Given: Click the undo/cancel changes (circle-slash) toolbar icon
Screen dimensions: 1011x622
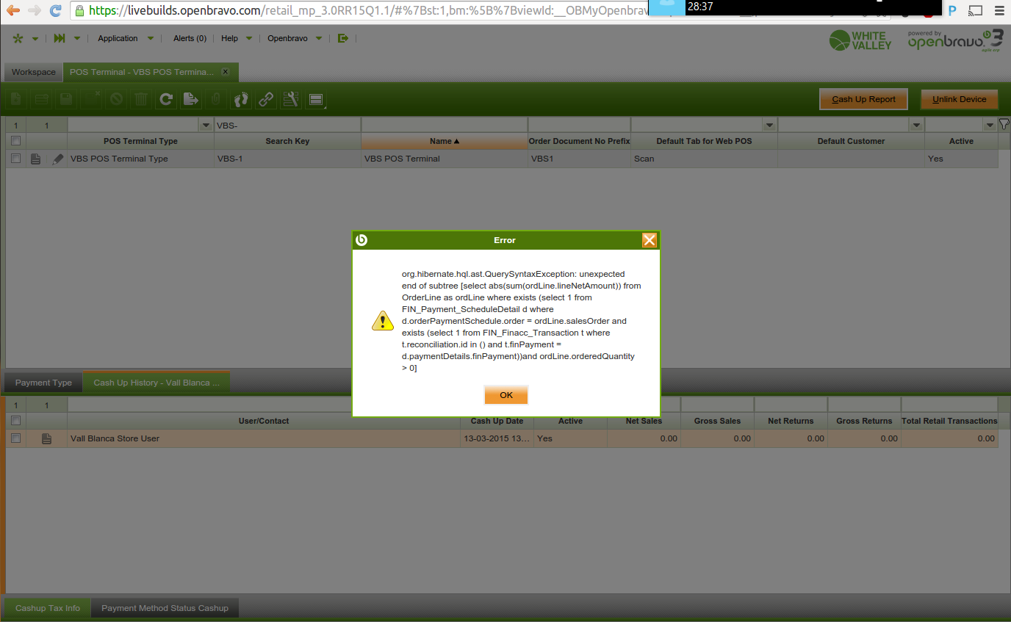Looking at the screenshot, I should [116, 99].
